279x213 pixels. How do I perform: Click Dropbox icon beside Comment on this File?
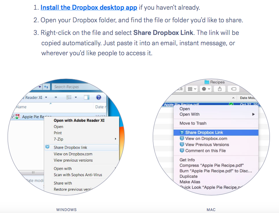[x=182, y=151]
